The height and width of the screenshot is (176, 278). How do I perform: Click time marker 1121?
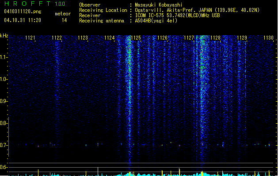(x=30, y=38)
